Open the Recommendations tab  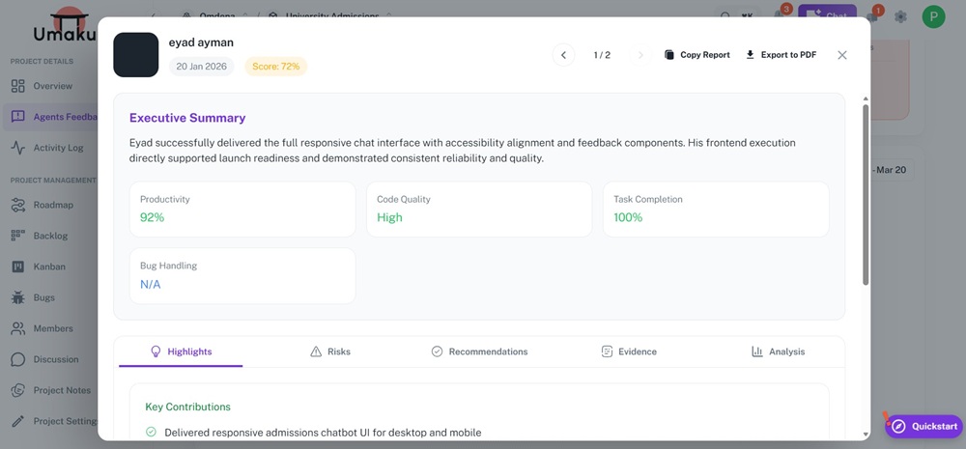tap(479, 351)
